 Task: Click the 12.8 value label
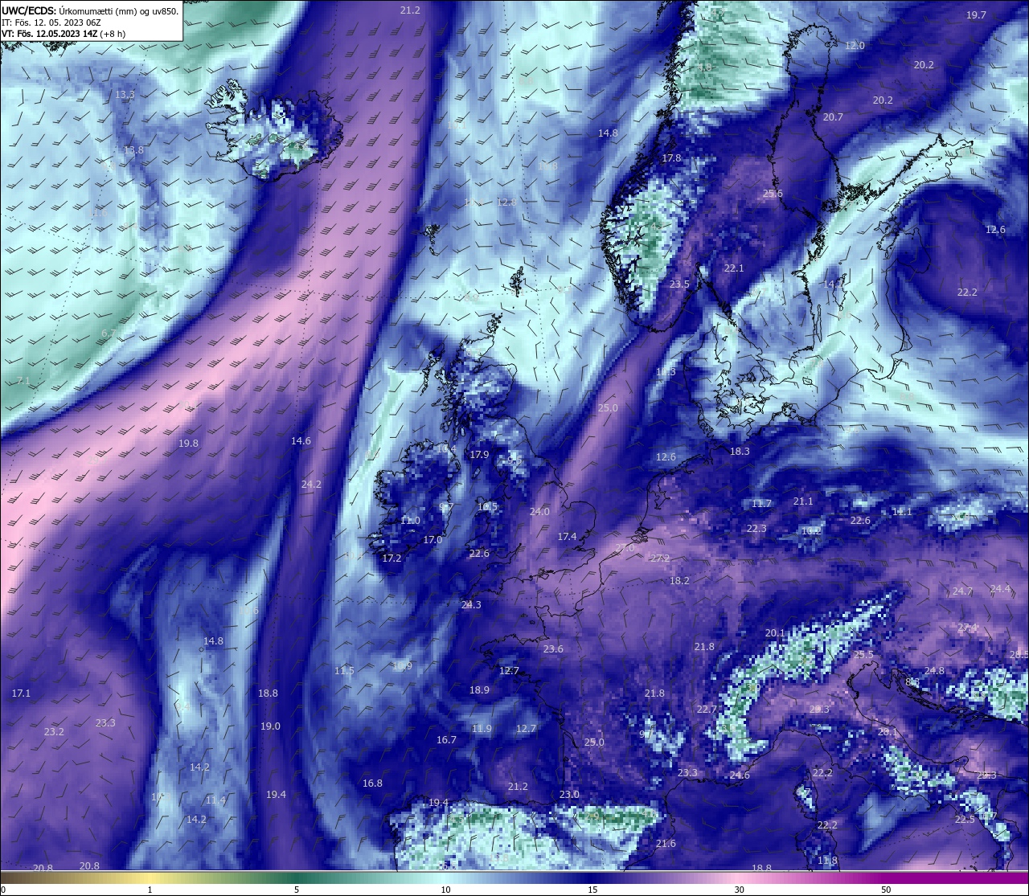click(x=506, y=203)
